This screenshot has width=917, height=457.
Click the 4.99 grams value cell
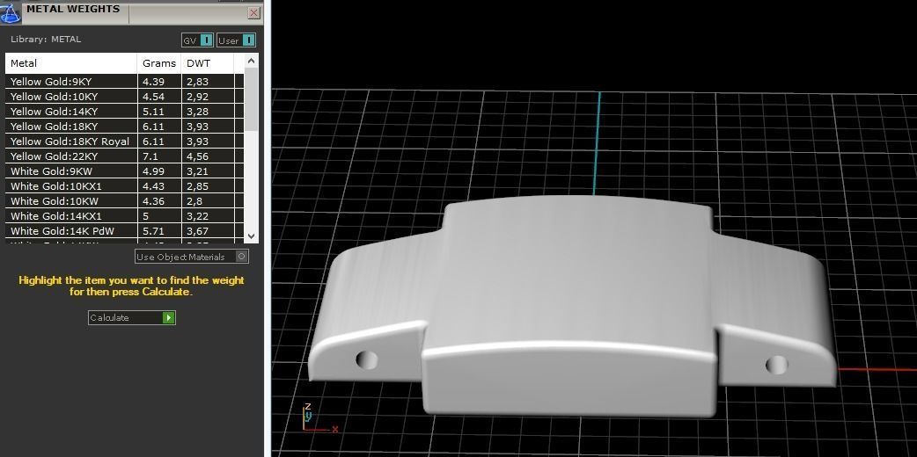[x=159, y=171]
